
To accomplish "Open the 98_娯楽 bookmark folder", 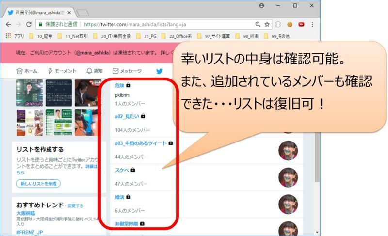I will coord(247,36).
